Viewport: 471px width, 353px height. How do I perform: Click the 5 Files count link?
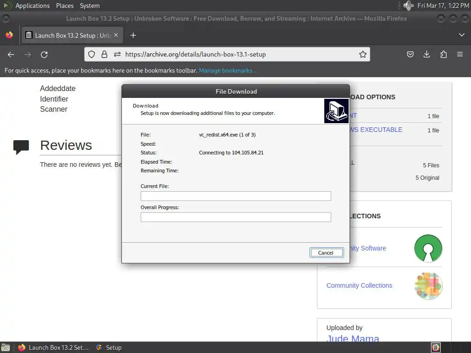[431, 165]
